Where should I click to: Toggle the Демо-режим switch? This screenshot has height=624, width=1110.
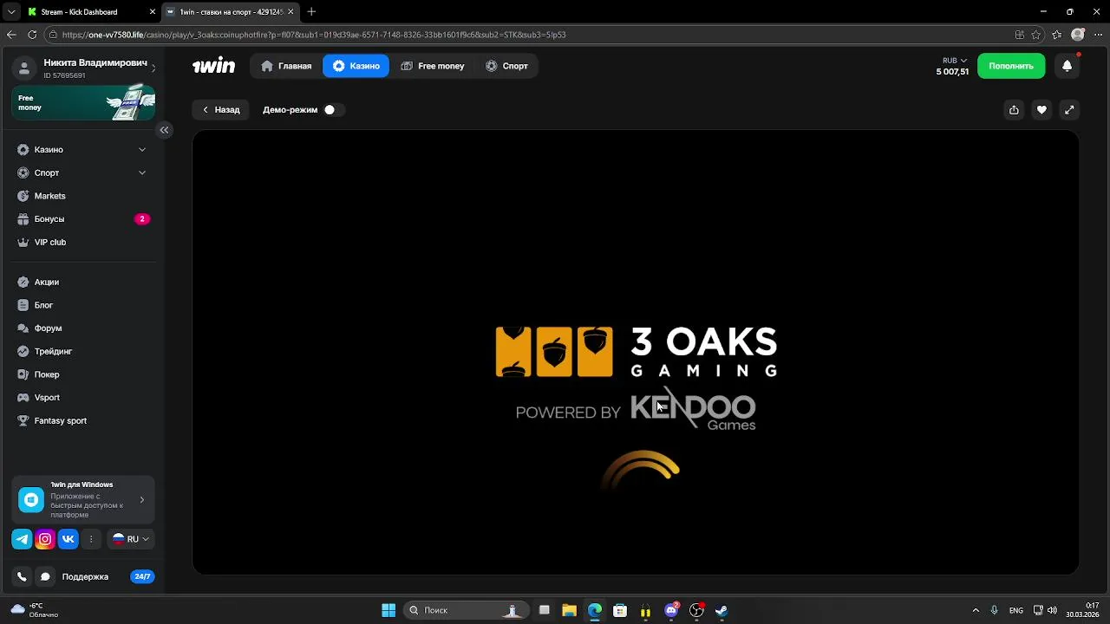pos(333,110)
